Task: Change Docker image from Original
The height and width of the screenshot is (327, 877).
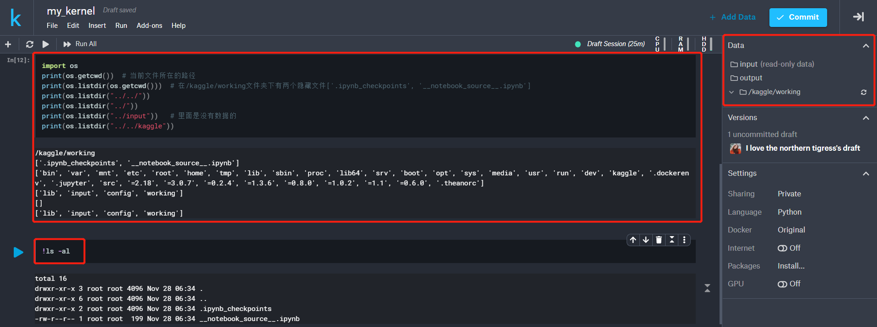Action: coord(791,230)
